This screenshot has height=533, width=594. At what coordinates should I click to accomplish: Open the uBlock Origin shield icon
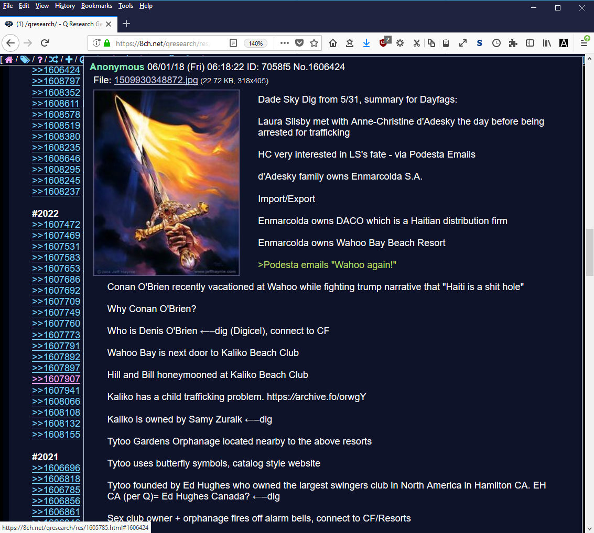[x=384, y=42]
